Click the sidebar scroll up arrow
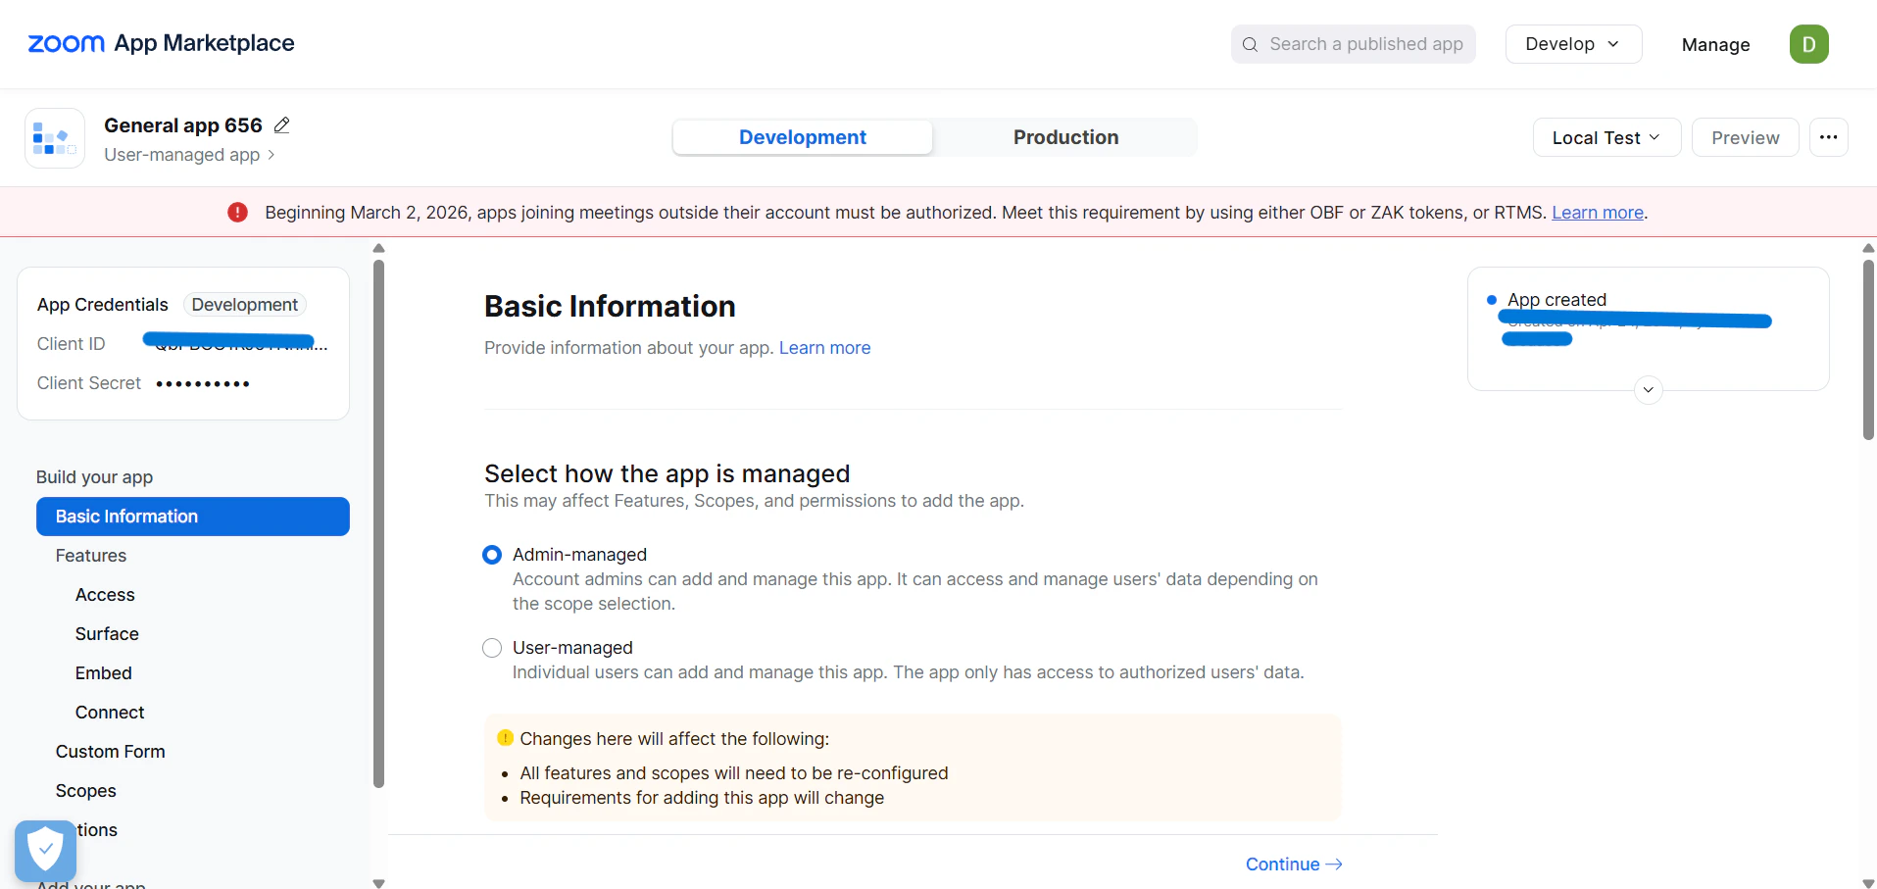1877x889 pixels. [379, 248]
